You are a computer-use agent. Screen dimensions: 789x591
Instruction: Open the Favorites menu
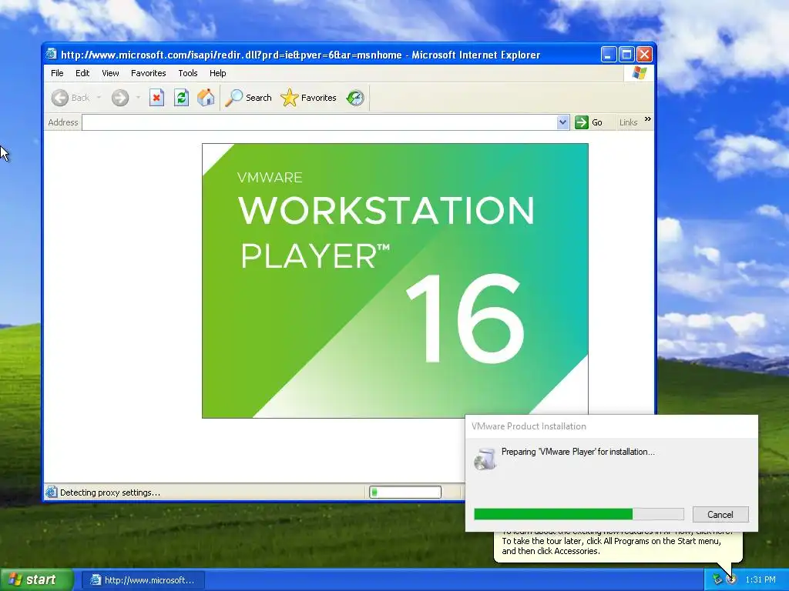coord(149,73)
